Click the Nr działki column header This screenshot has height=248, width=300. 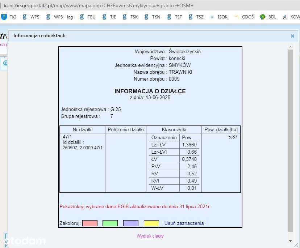tap(83, 130)
